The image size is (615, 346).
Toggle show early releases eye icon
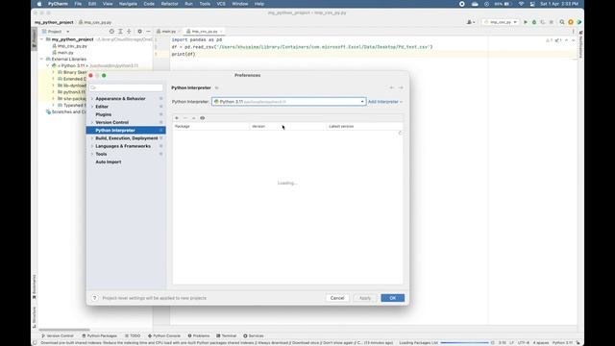point(203,118)
